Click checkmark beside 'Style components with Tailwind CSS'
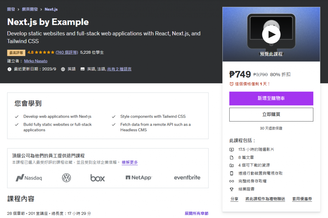Viewport: 328px width, 218px height. pyautogui.click(x=114, y=117)
